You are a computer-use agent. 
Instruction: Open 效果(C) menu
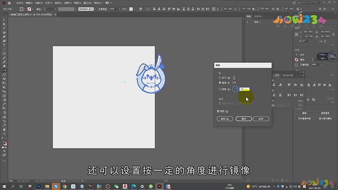click(x=68, y=3)
